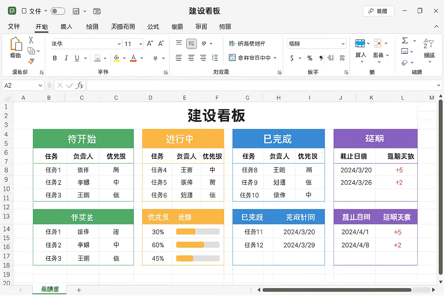The height and width of the screenshot is (296, 444).
Task: Open the Name Box dropdown for A2
Action: [x=40, y=86]
